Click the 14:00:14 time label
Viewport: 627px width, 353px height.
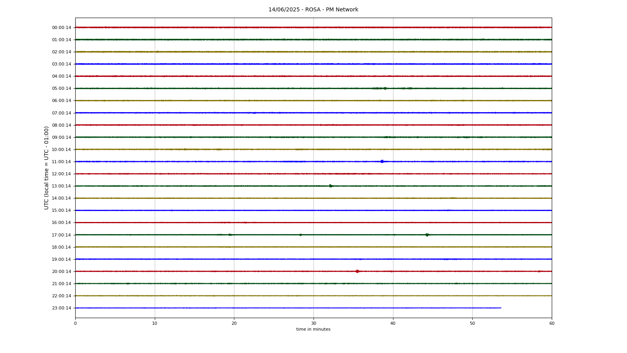(x=62, y=198)
